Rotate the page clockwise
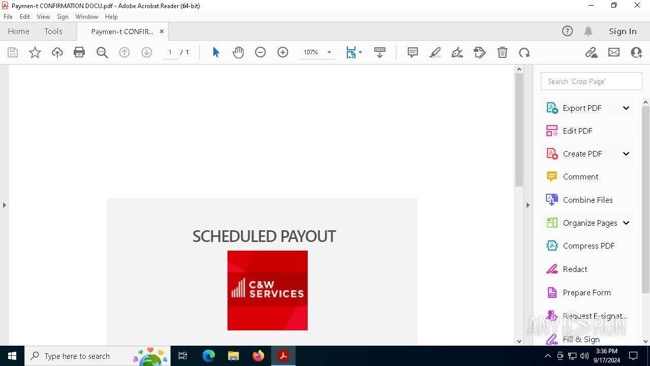This screenshot has height=366, width=650. point(525,52)
